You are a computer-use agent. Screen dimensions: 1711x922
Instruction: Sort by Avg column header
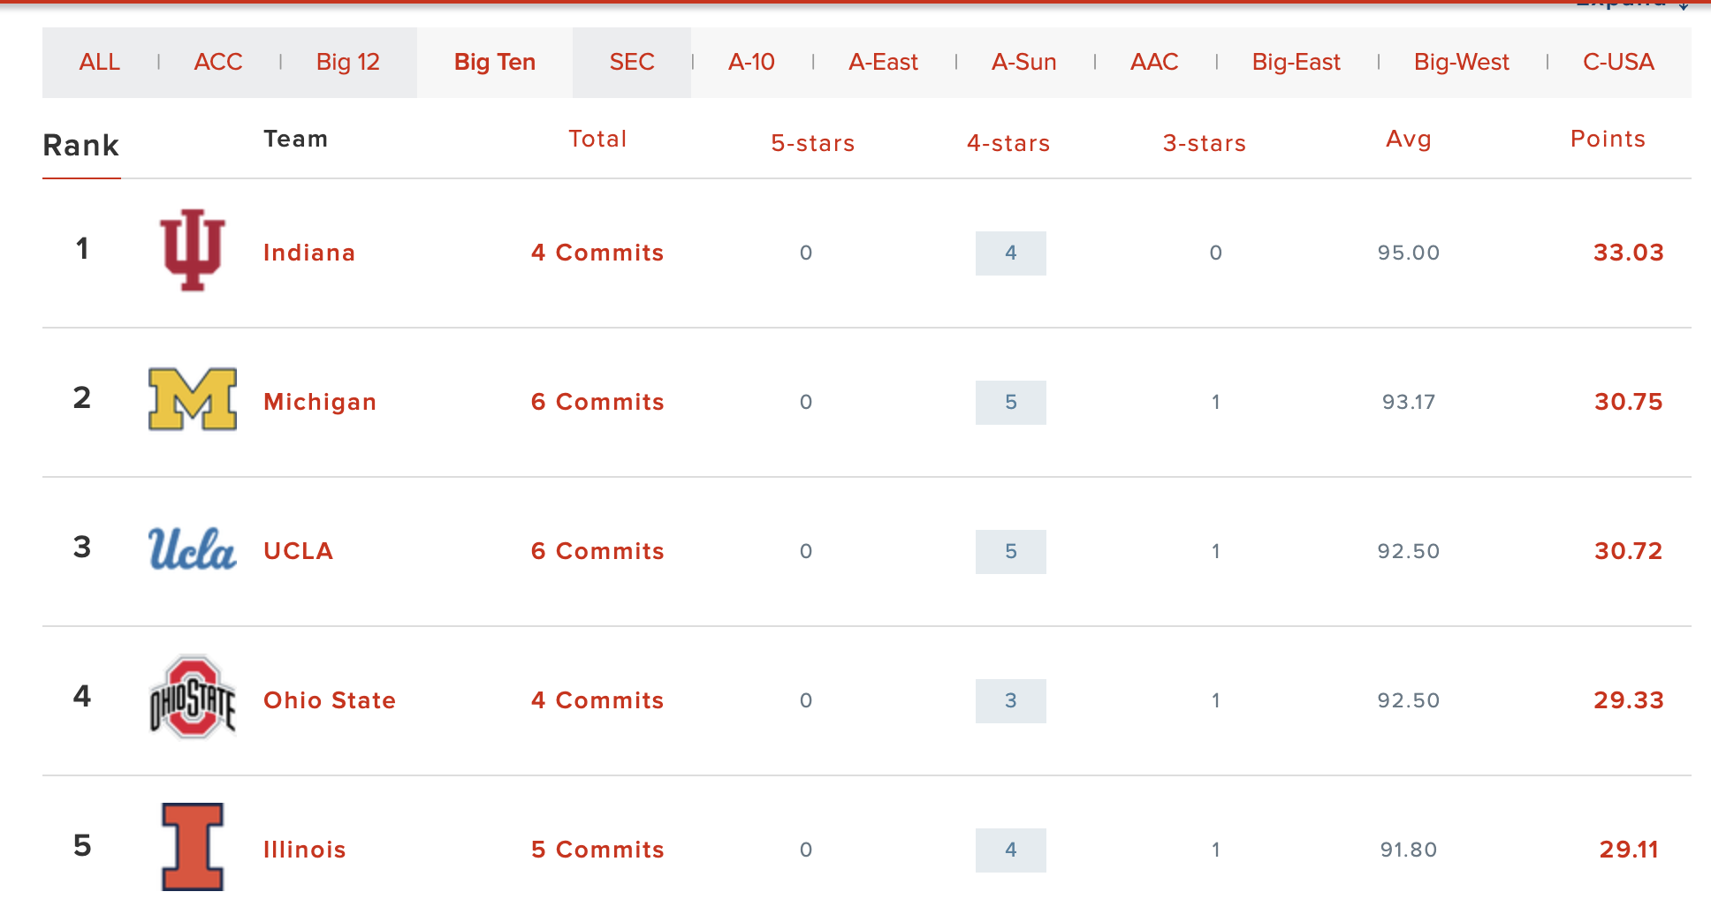coord(1408,139)
